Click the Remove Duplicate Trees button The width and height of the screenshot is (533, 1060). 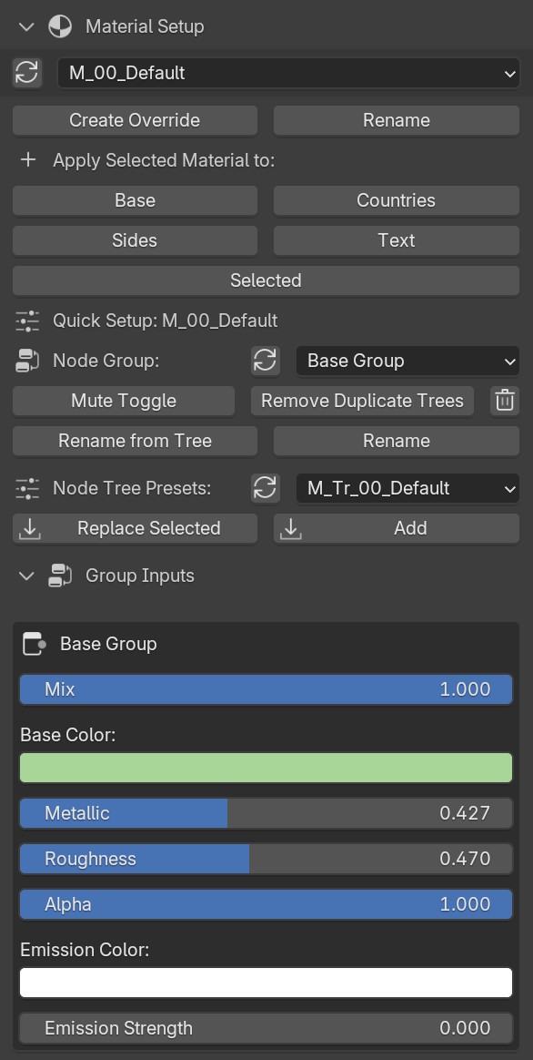pos(362,401)
